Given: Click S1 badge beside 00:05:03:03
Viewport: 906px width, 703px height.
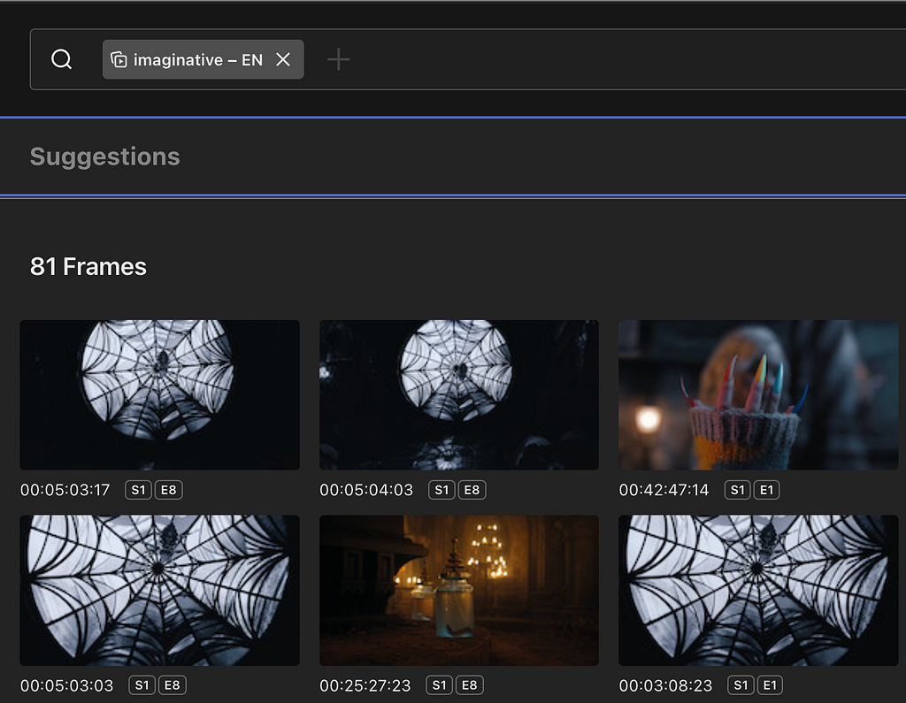Looking at the screenshot, I should tap(142, 685).
